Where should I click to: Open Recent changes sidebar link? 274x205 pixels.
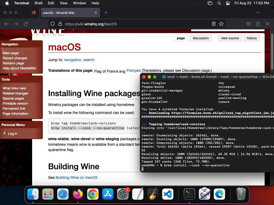(x=15, y=58)
